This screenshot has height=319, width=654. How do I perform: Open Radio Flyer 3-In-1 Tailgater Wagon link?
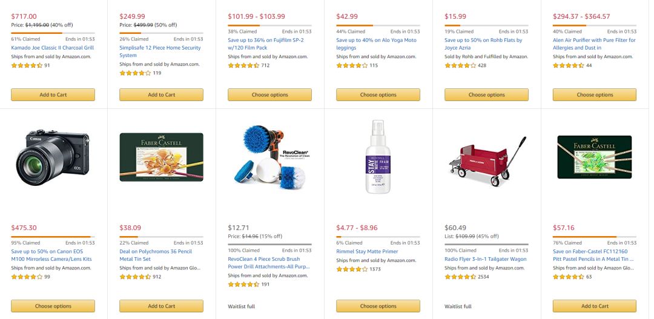[x=486, y=259]
